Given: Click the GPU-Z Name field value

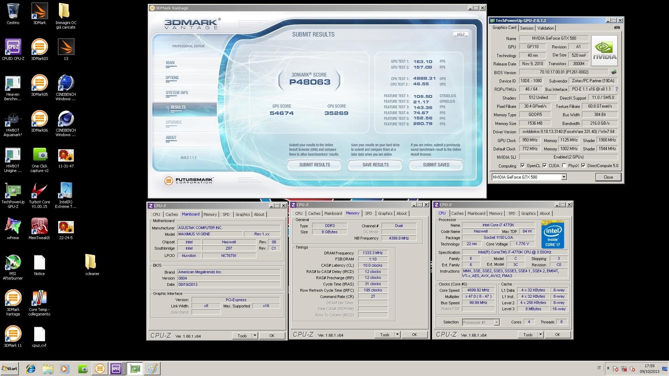Looking at the screenshot, I should pos(554,38).
